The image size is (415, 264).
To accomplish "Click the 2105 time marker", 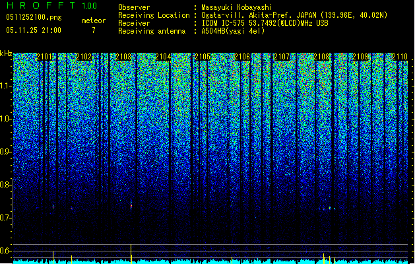I will [x=203, y=57].
